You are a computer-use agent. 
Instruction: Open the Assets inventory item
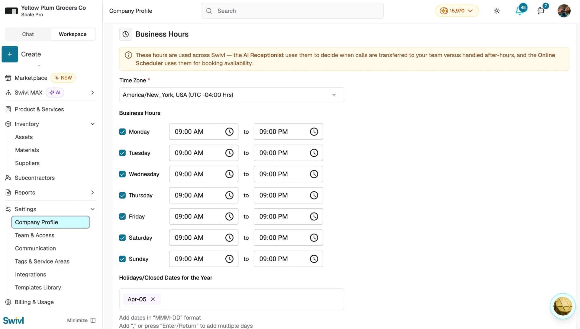[24, 137]
